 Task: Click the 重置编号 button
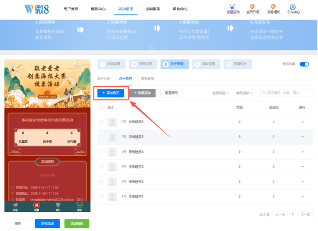click(172, 93)
